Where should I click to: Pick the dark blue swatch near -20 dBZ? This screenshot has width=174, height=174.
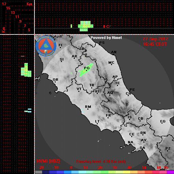tap(46, 172)
